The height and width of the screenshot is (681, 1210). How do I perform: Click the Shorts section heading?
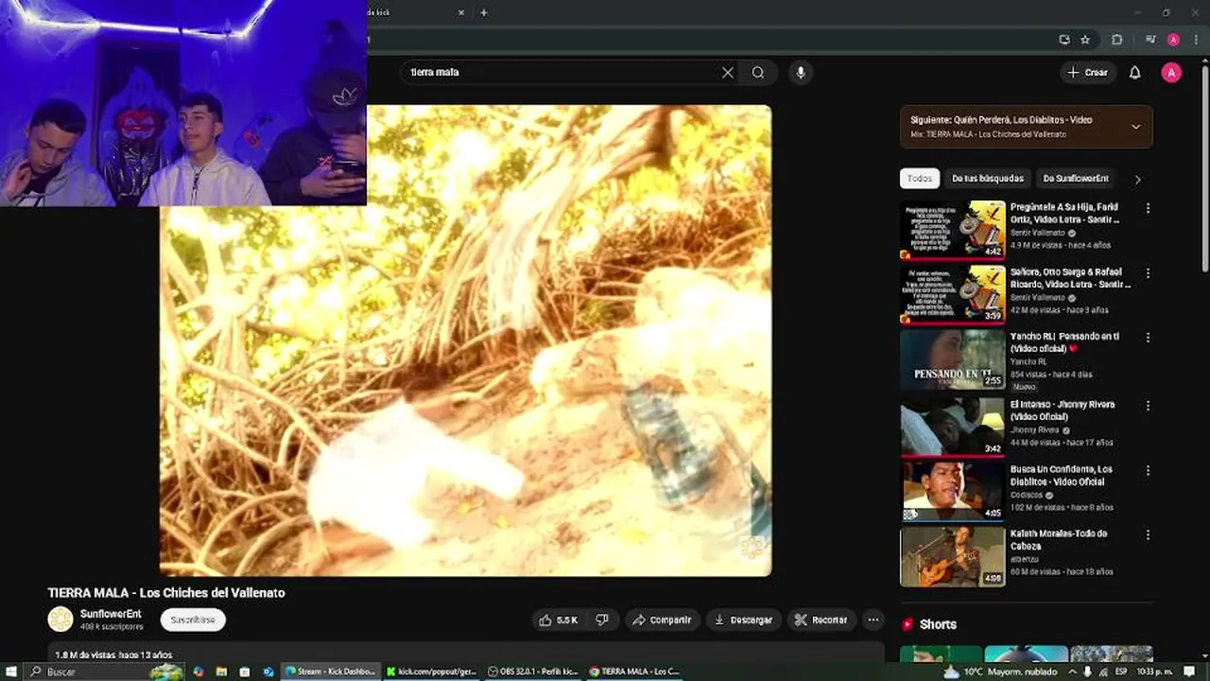click(x=938, y=624)
